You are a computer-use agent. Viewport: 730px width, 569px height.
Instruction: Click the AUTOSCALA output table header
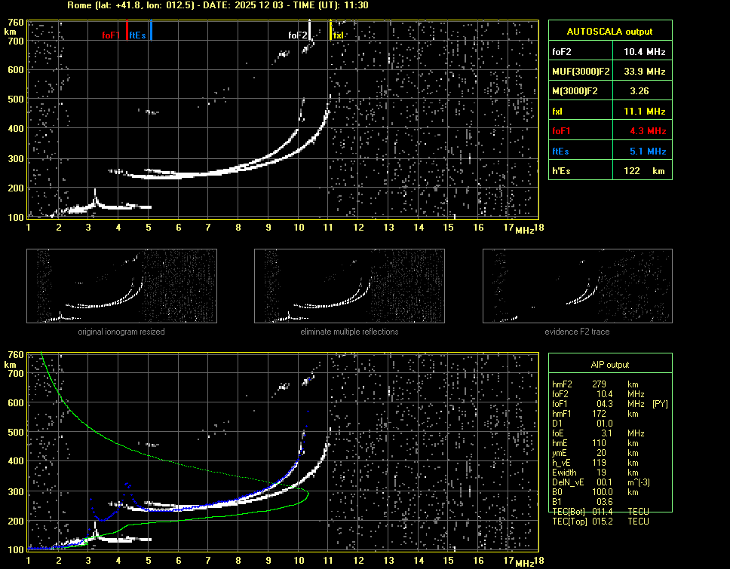coord(609,32)
